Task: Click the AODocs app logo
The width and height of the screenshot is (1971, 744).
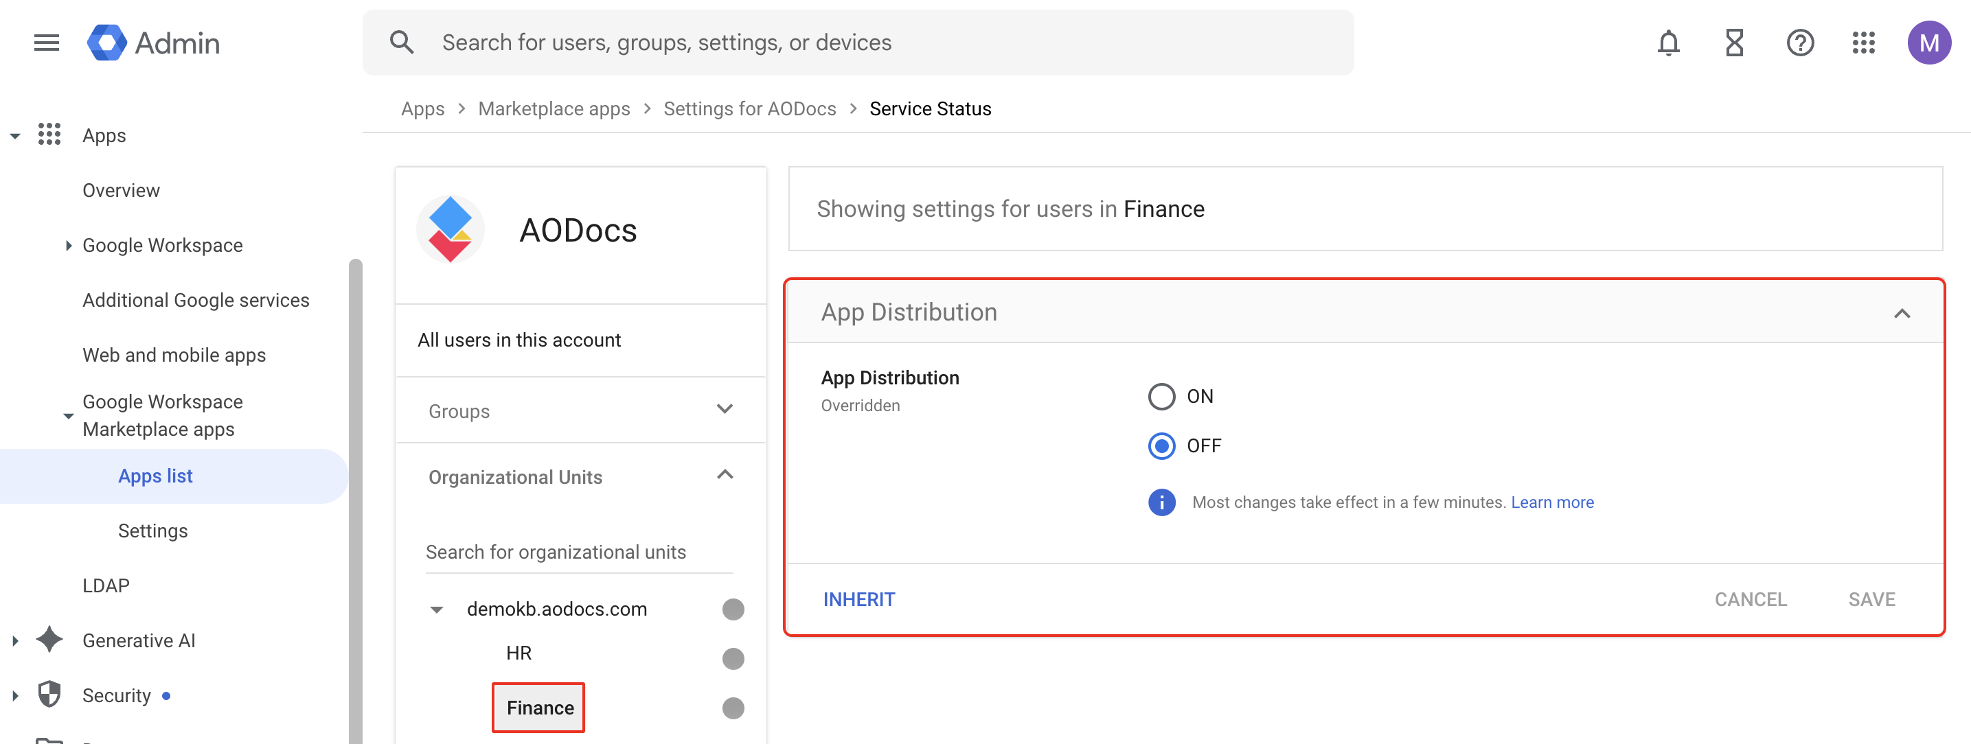Action: coord(450,229)
